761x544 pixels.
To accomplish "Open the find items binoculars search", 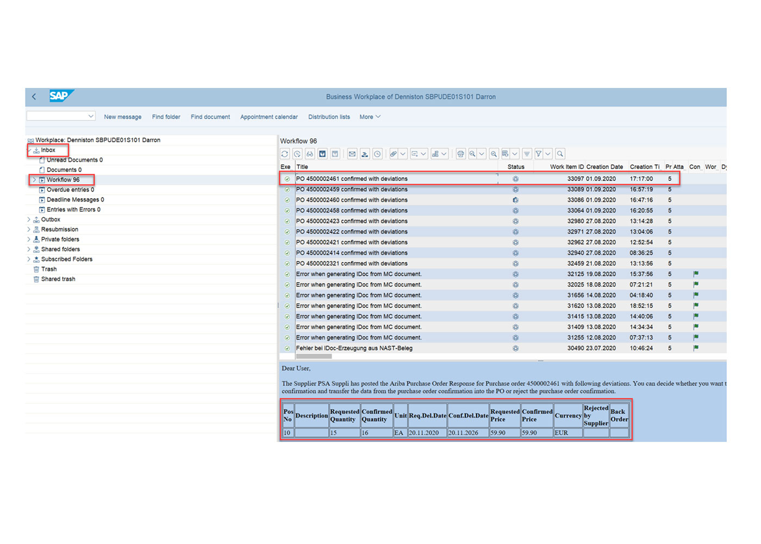I will (x=309, y=154).
